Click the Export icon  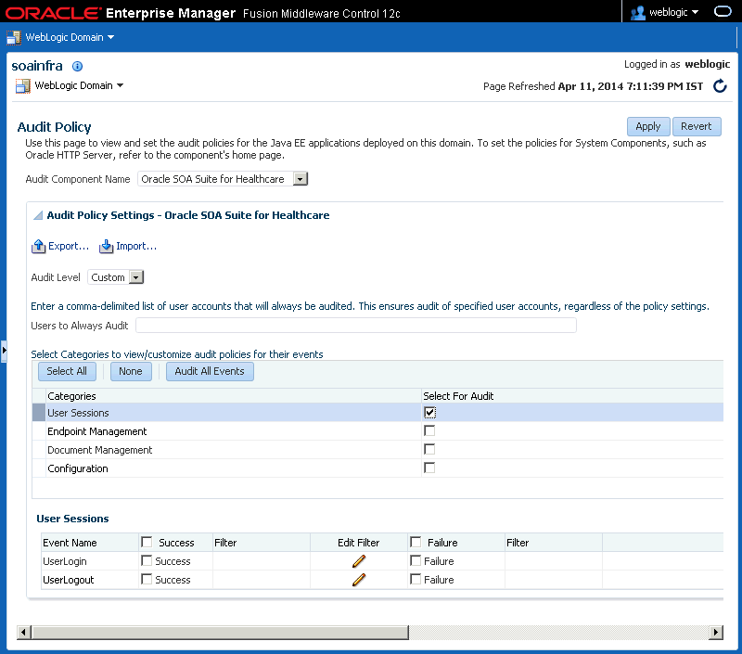(38, 246)
